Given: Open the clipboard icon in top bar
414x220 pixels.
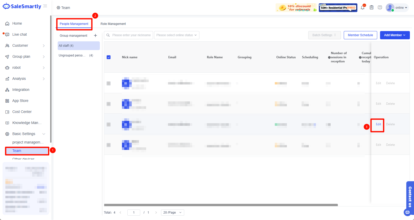Looking at the screenshot, I should tap(371, 8).
